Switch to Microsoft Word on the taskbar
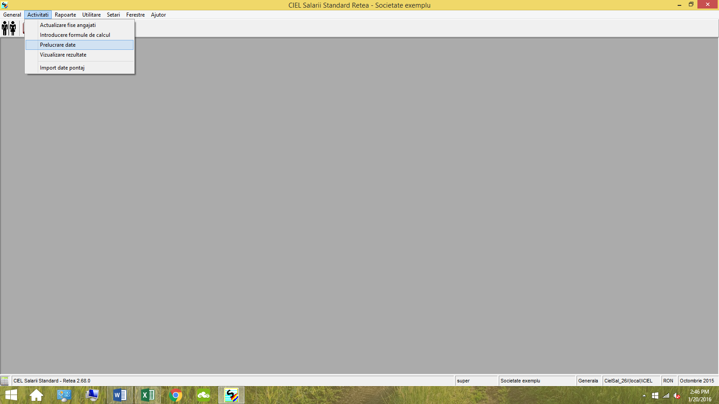Image resolution: width=719 pixels, height=404 pixels. (x=120, y=395)
